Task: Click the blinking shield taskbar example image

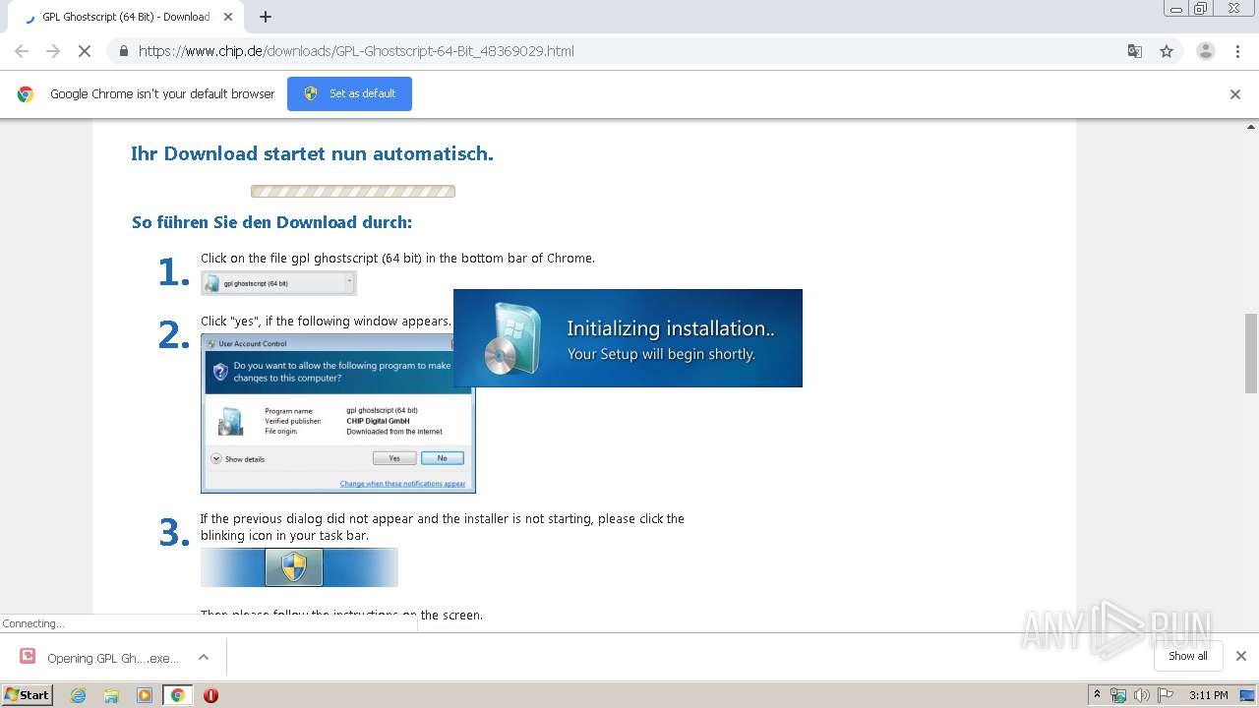Action: tap(299, 567)
